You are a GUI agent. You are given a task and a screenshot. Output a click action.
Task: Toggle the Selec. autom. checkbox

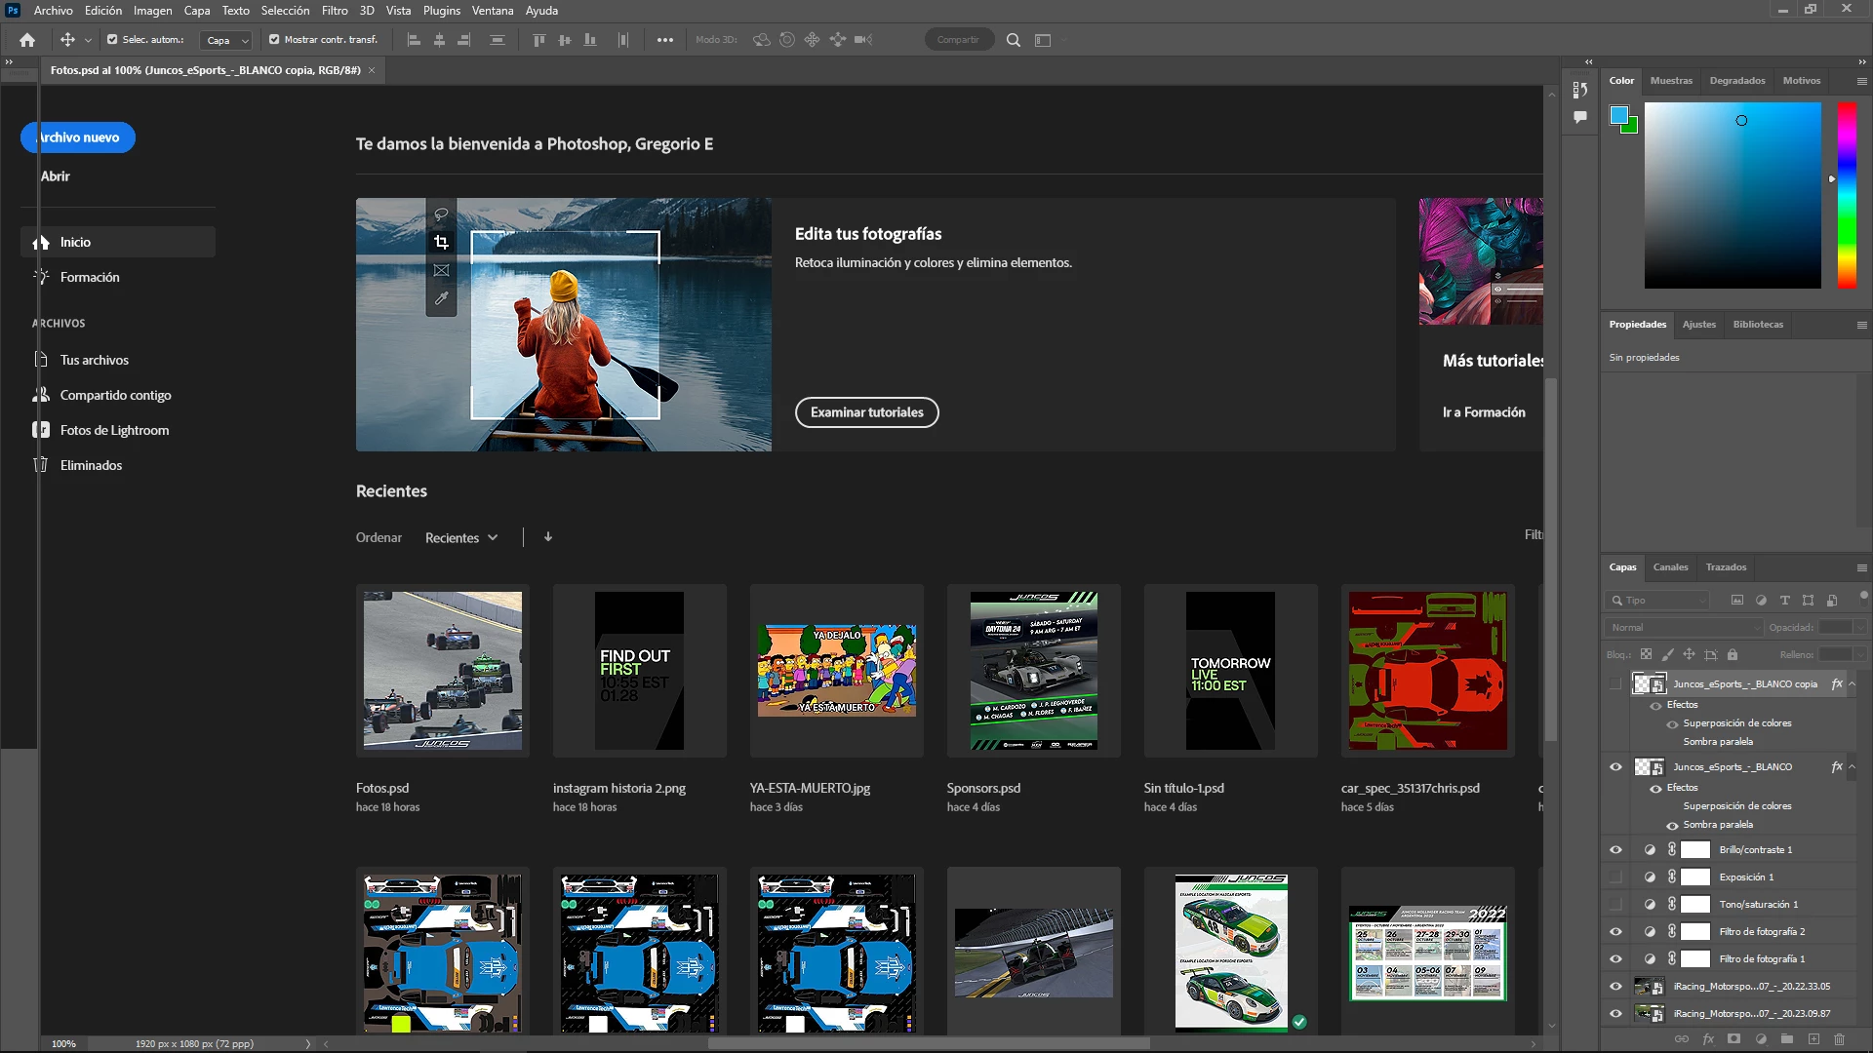click(112, 40)
